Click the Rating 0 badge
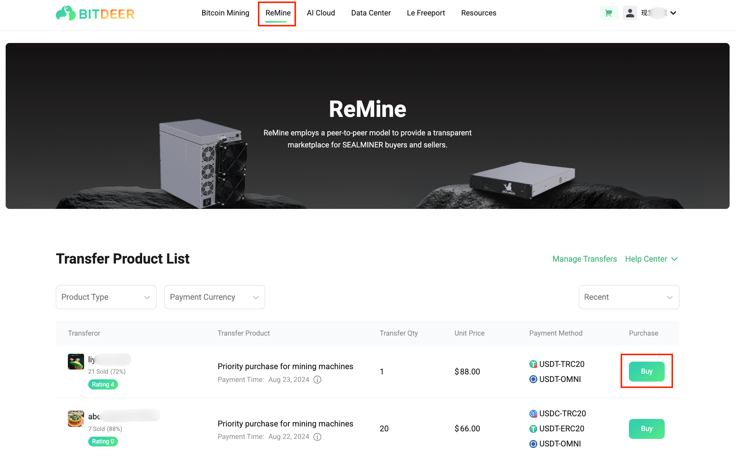The width and height of the screenshot is (736, 457). (103, 441)
